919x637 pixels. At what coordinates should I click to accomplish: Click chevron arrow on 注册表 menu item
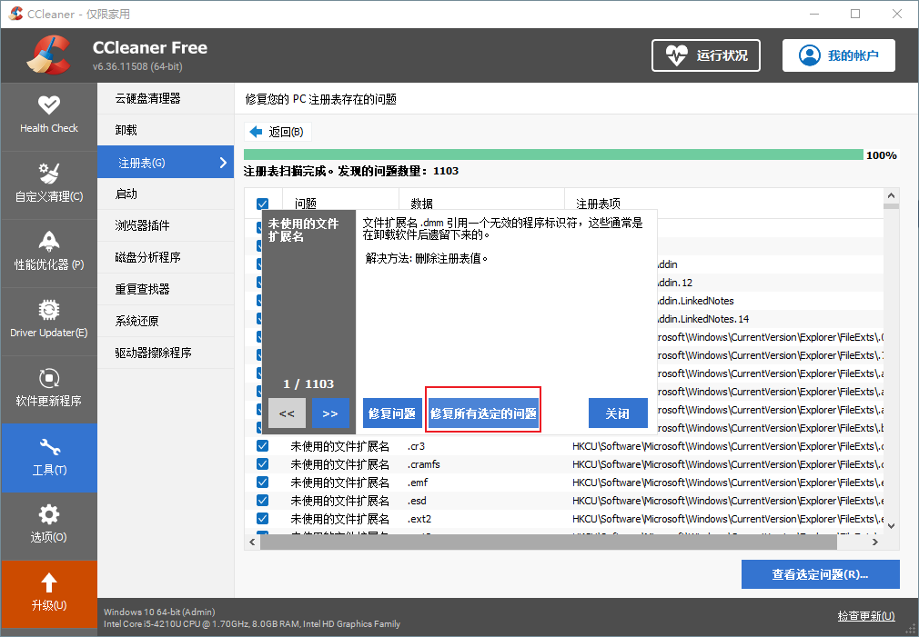pyautogui.click(x=223, y=162)
